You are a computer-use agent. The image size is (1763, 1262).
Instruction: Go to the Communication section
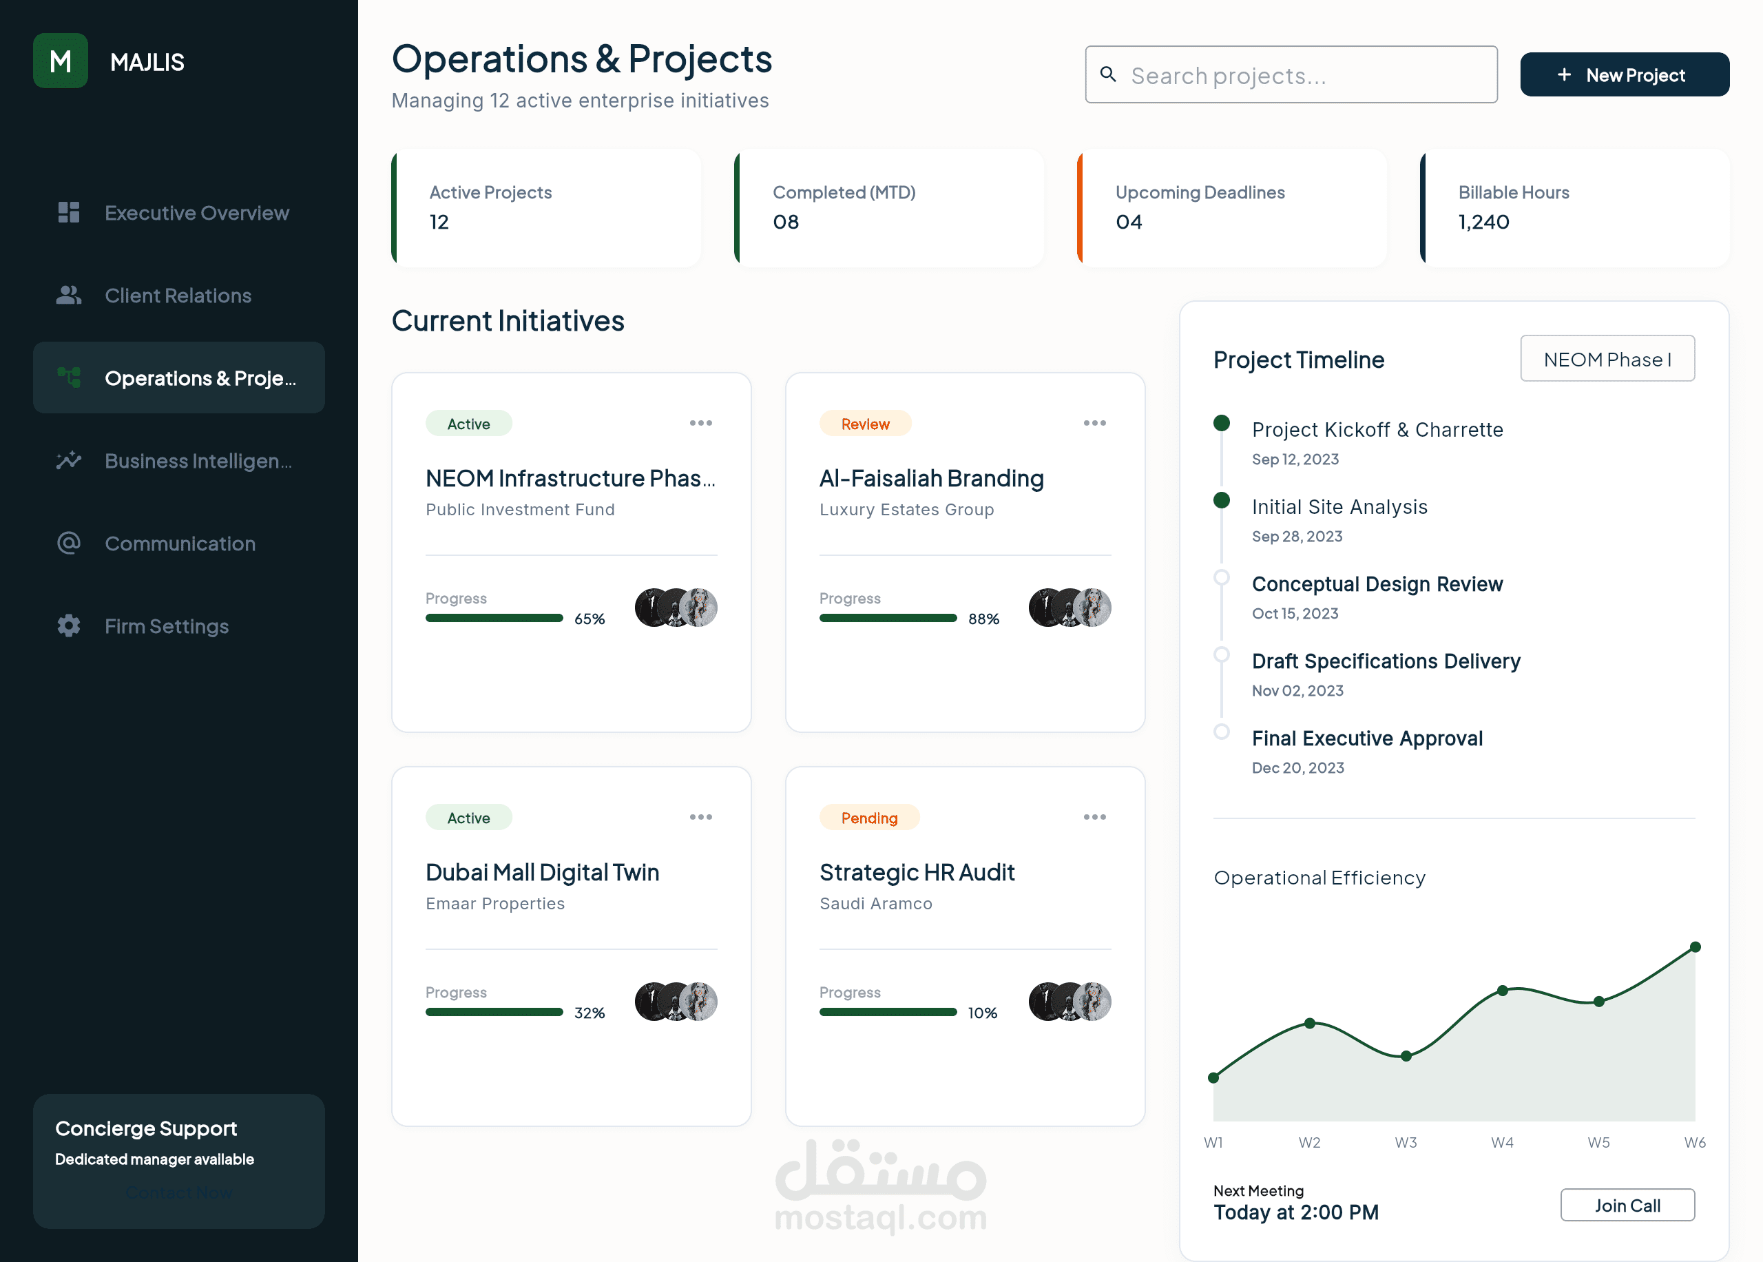[180, 544]
